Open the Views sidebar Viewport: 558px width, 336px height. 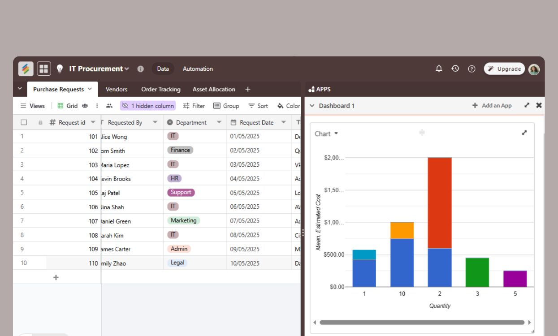coord(32,106)
